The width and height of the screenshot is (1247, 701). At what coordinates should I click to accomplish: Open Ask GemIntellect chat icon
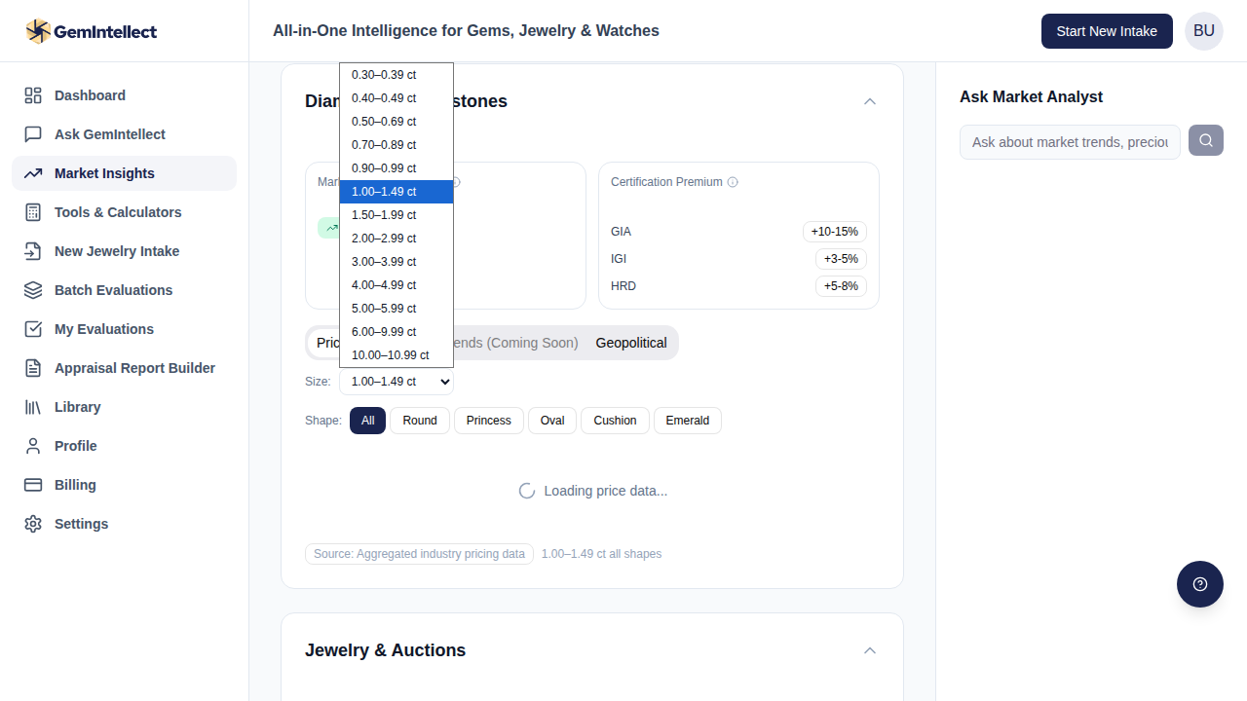point(33,134)
